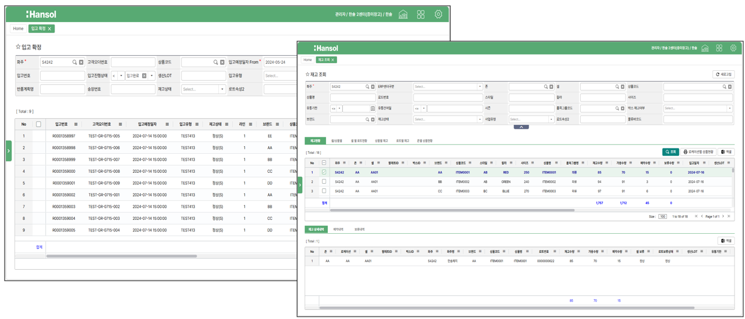Collapse the search panel with the up chevron
Viewport: 745px width, 319px height.
click(521, 126)
